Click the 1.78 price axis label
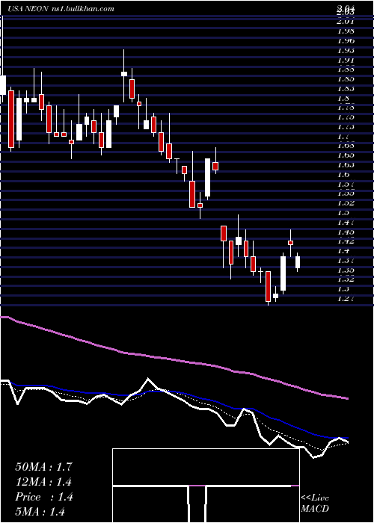The width and height of the screenshot is (374, 523). click(x=346, y=108)
